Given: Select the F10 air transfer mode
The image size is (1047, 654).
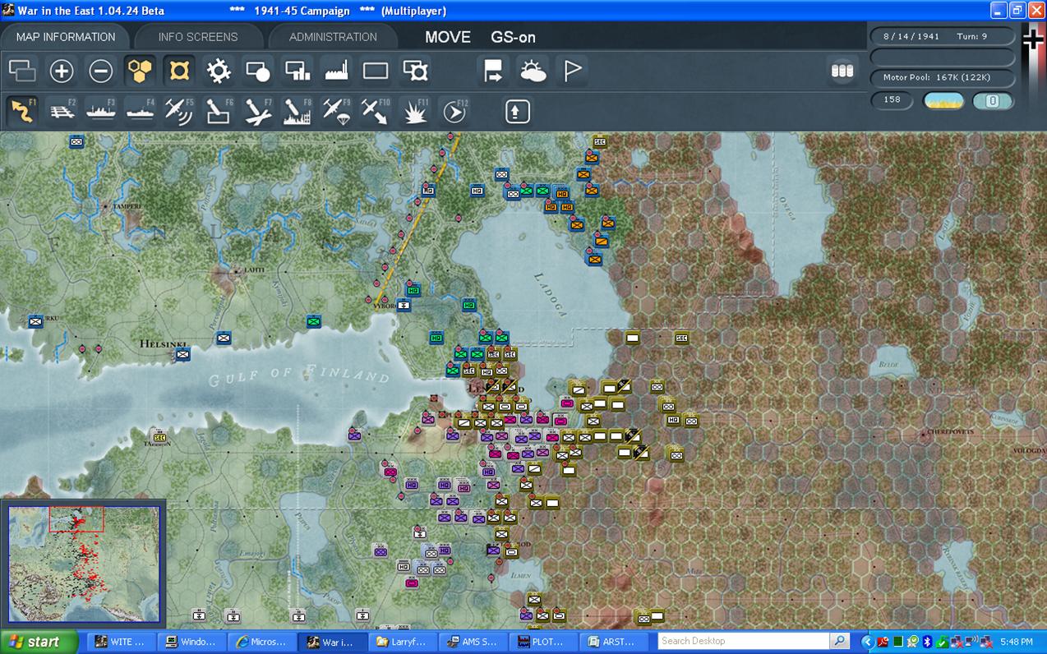Looking at the screenshot, I should [376, 111].
